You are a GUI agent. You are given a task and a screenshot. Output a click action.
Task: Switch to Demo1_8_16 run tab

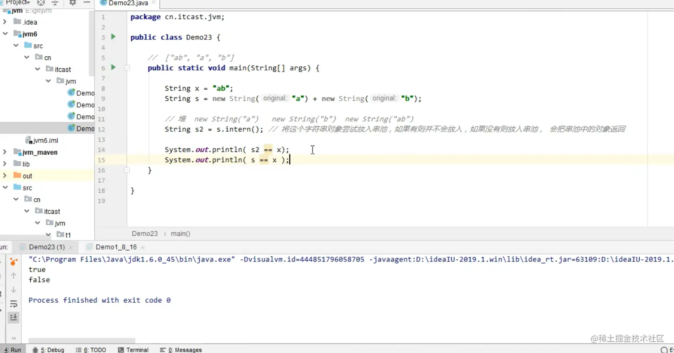(116, 247)
